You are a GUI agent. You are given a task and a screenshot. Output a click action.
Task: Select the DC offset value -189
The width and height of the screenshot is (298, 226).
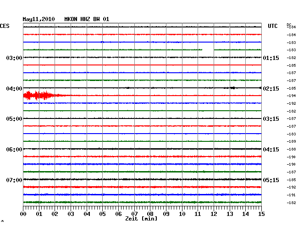(291, 141)
